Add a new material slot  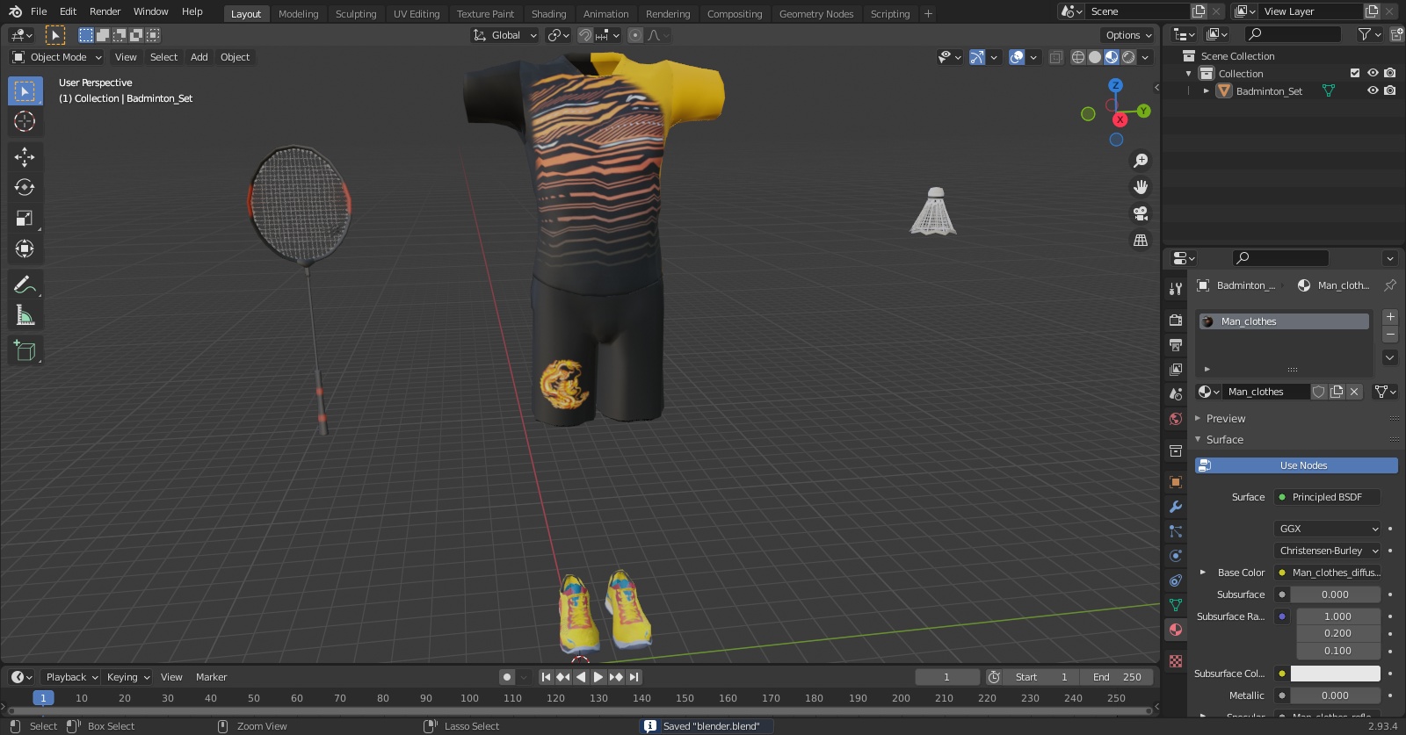(x=1390, y=317)
